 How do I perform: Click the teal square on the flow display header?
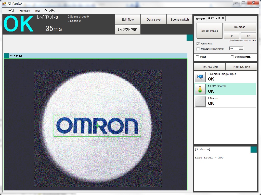coord(6,56)
